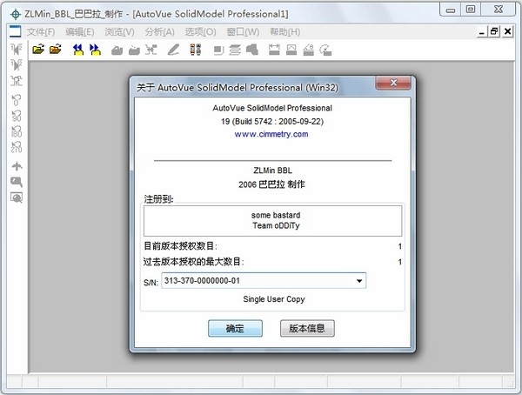Image resolution: width=522 pixels, height=395 pixels.
Task: Click the top mirror flip icon
Action: [17, 49]
